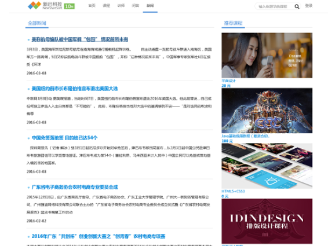Click the NewStartSoft logo
Screen dimensions: 328x249
point(45,6)
